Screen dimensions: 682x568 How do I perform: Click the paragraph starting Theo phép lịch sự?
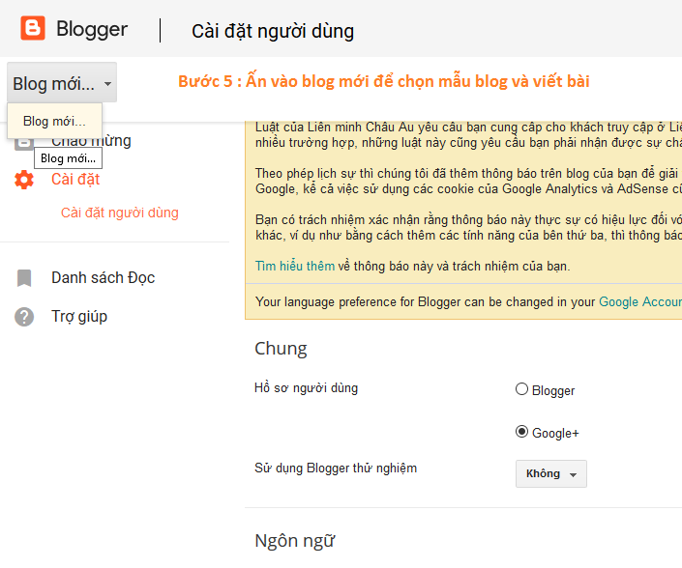pyautogui.click(x=468, y=181)
